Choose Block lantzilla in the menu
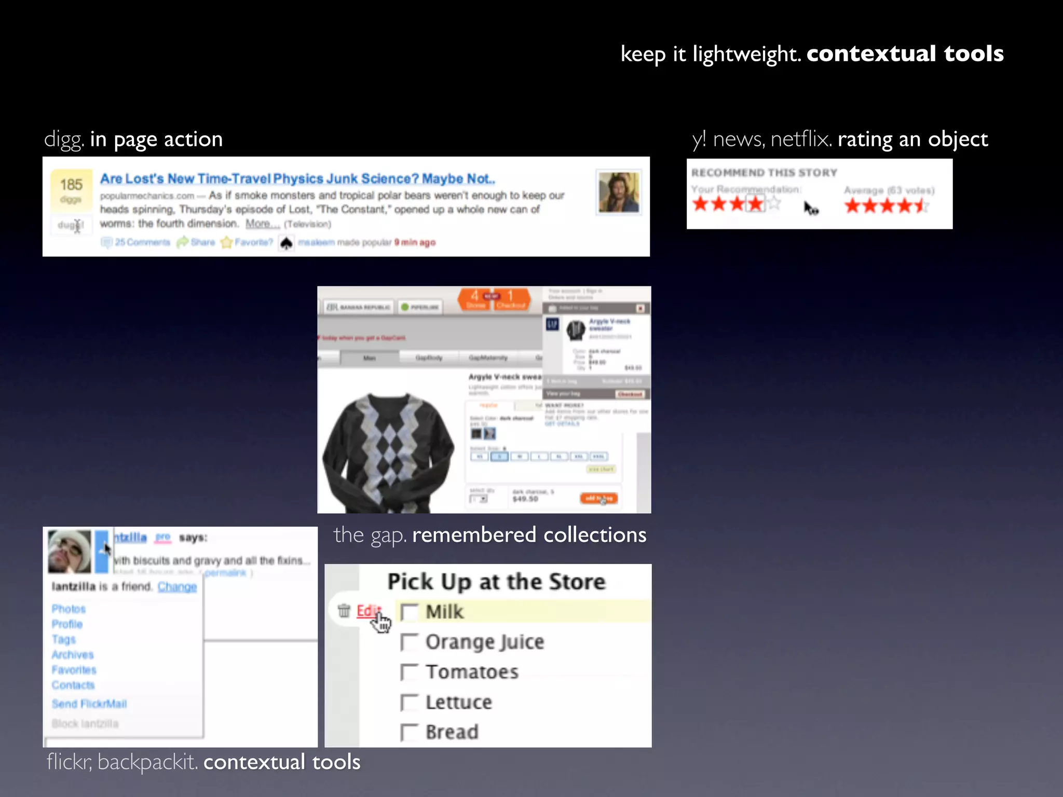Image resolution: width=1063 pixels, height=797 pixels. pos(85,723)
